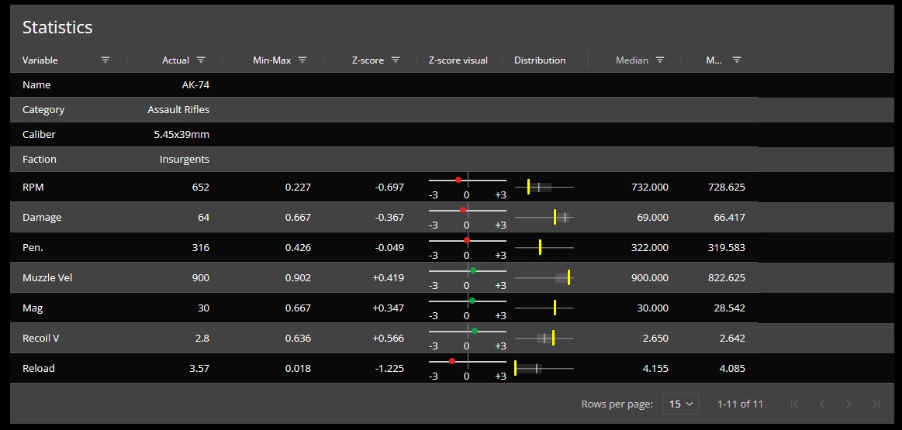Open filter menu for Variable column
The height and width of the screenshot is (430, 902).
click(x=105, y=60)
